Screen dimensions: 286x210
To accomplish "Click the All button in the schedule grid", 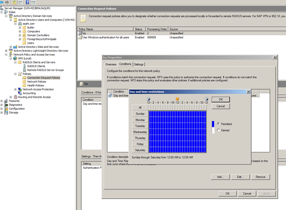I will point(139,108).
